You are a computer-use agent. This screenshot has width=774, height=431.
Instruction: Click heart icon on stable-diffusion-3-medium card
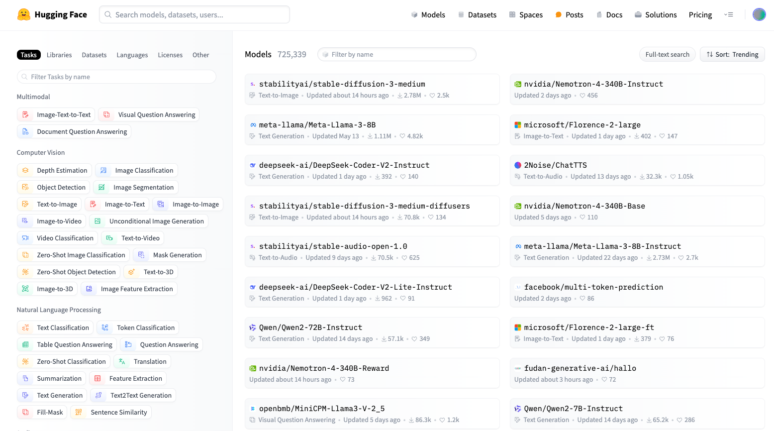coord(432,96)
